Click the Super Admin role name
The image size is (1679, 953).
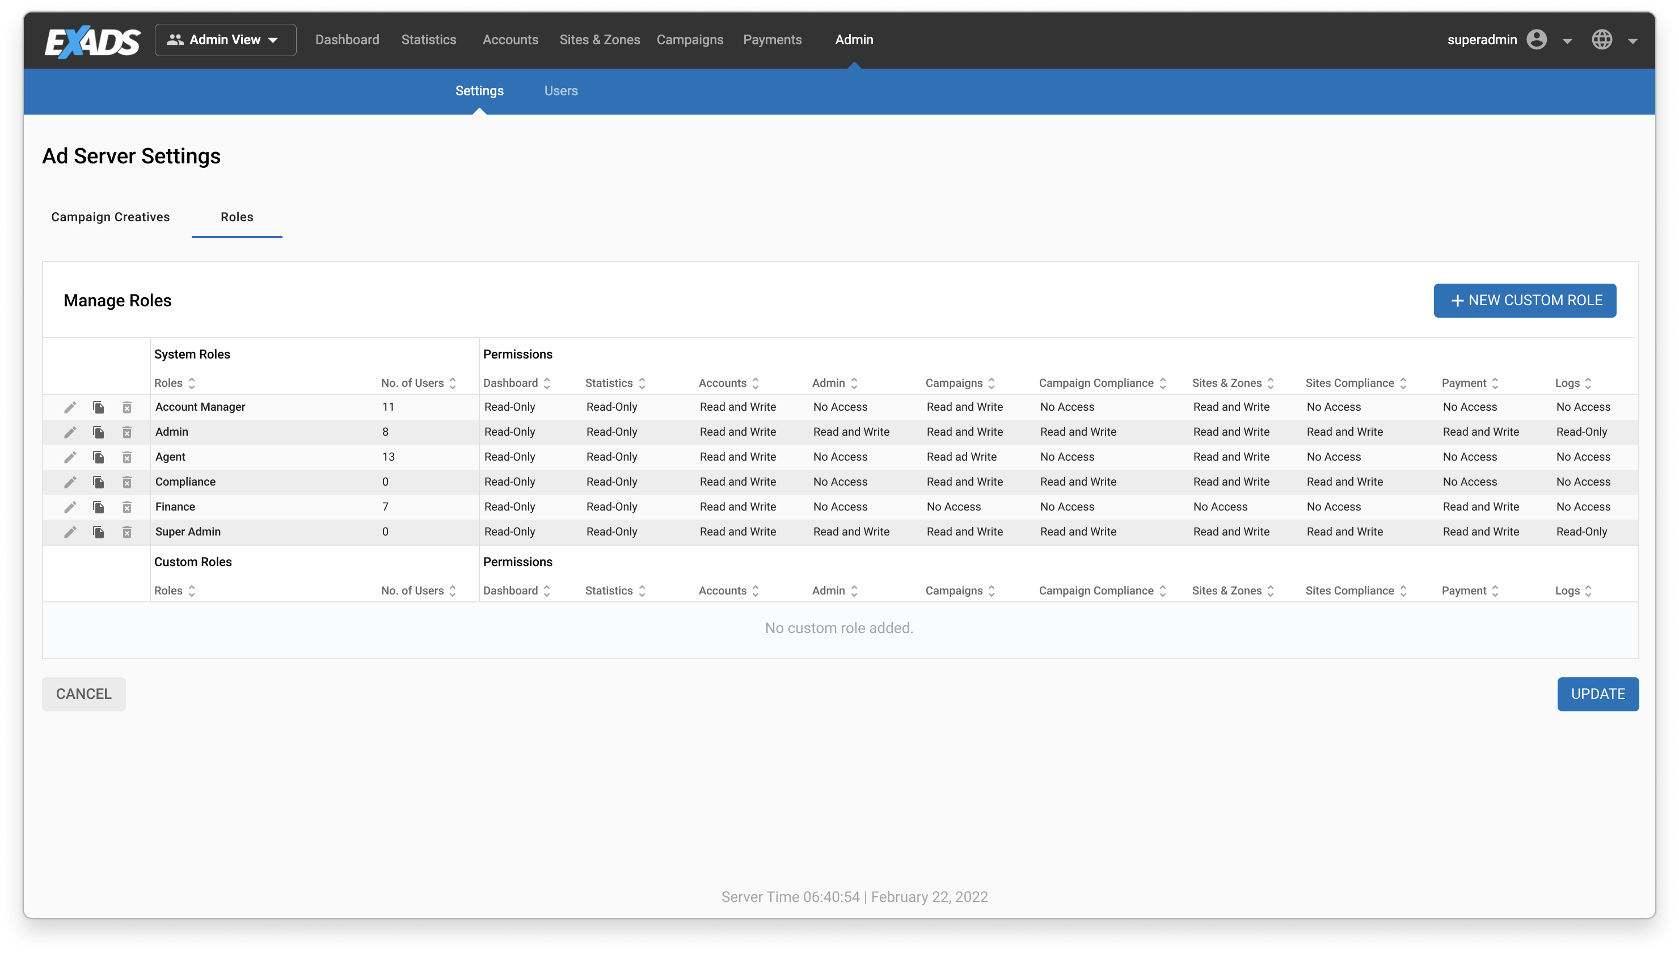pos(188,532)
